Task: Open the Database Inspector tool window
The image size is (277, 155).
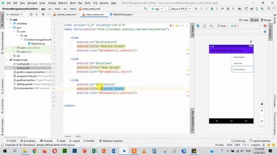Action: click(111, 141)
